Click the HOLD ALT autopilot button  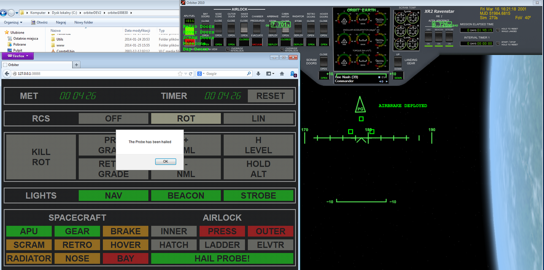click(258, 169)
